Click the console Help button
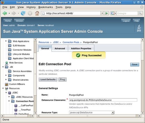Viewport: 145px width, 123px height. pos(137,21)
